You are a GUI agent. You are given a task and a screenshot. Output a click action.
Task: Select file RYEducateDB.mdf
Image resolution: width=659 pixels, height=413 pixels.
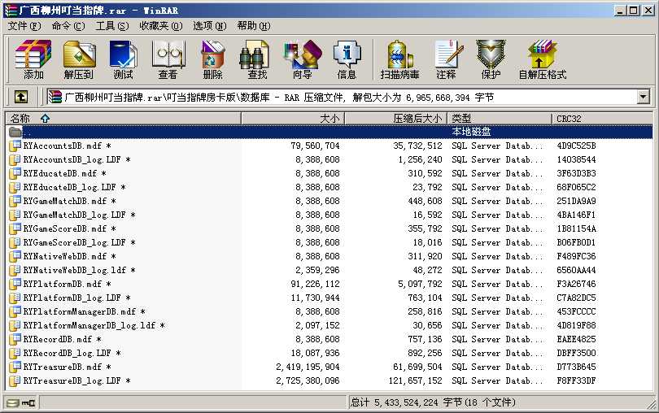[64, 173]
